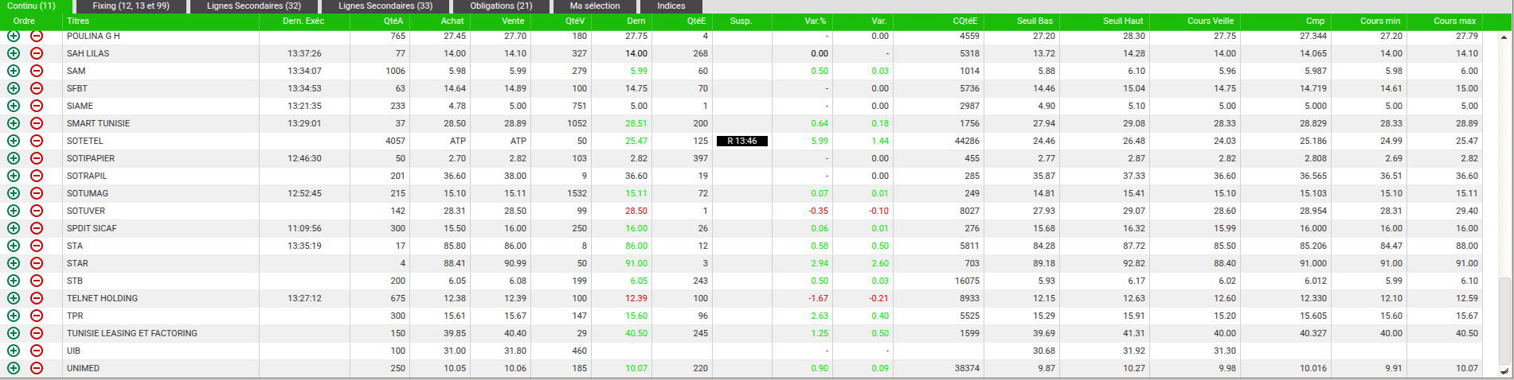Sort by the Var.% column header
This screenshot has width=1514, height=380.
click(802, 21)
